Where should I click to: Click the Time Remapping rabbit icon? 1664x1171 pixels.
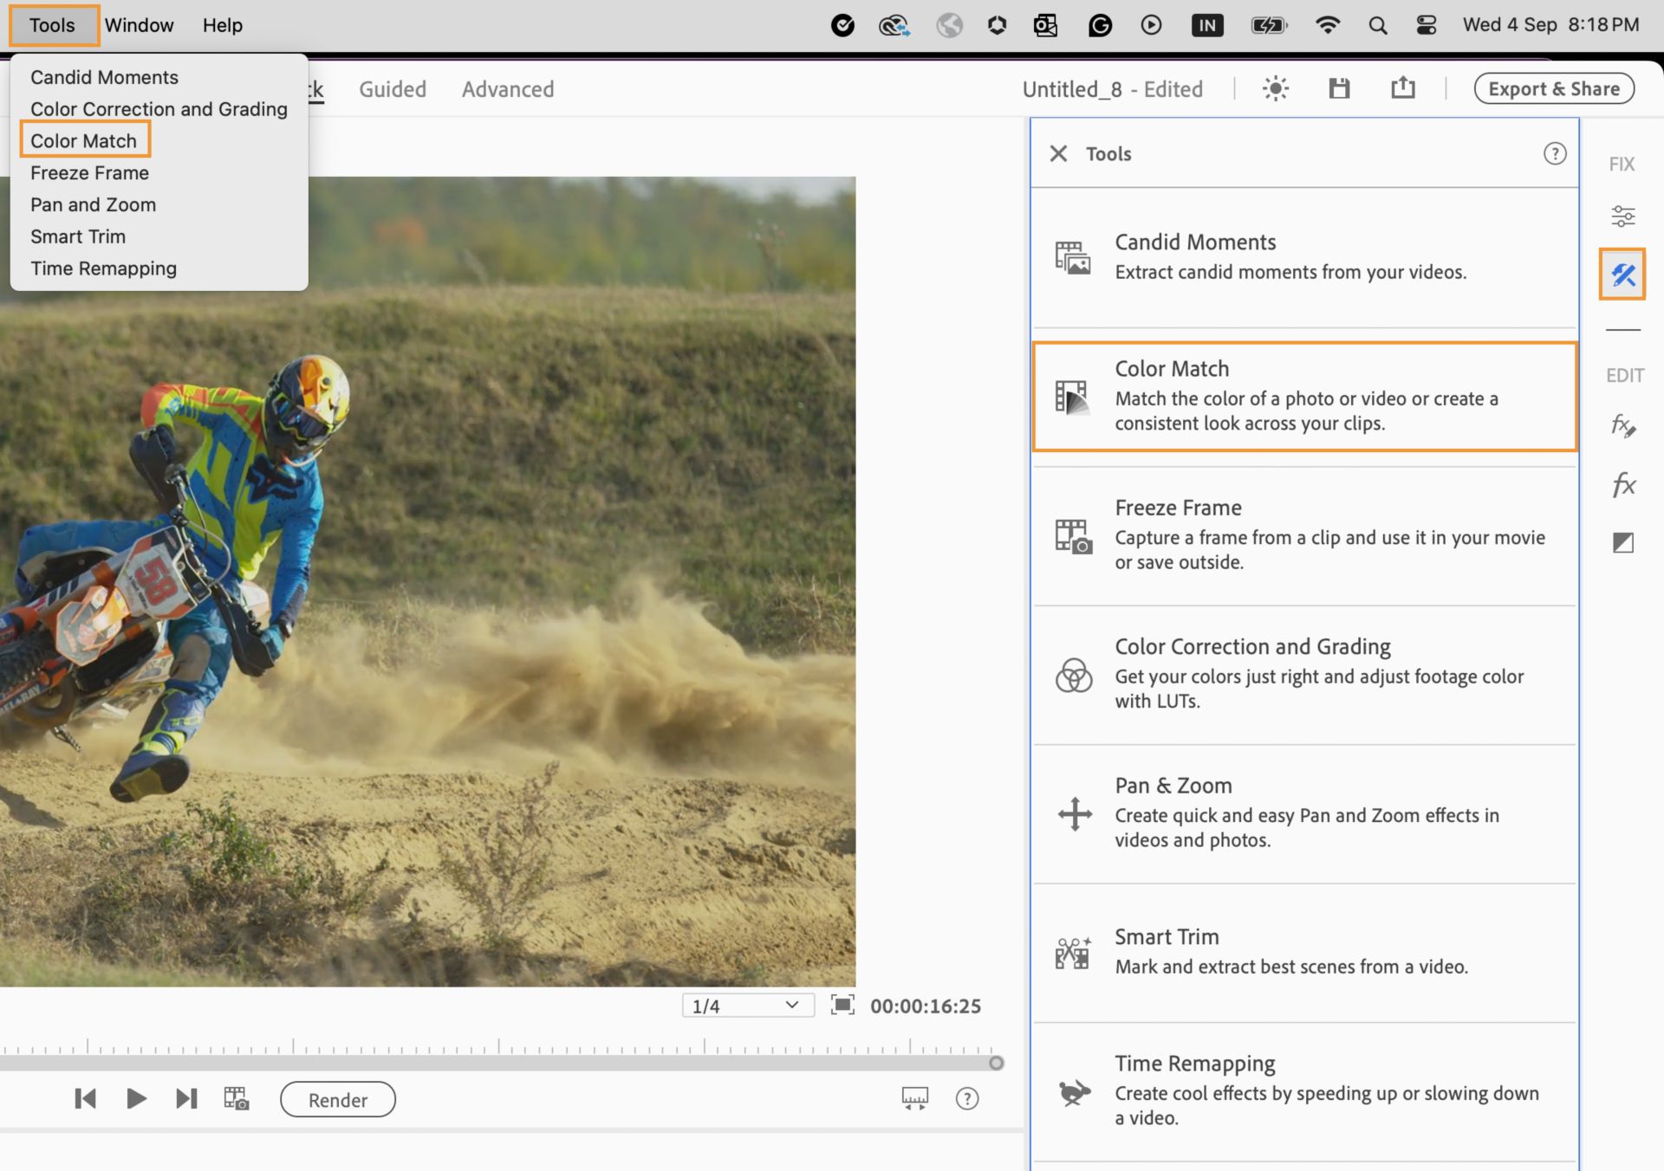point(1074,1091)
